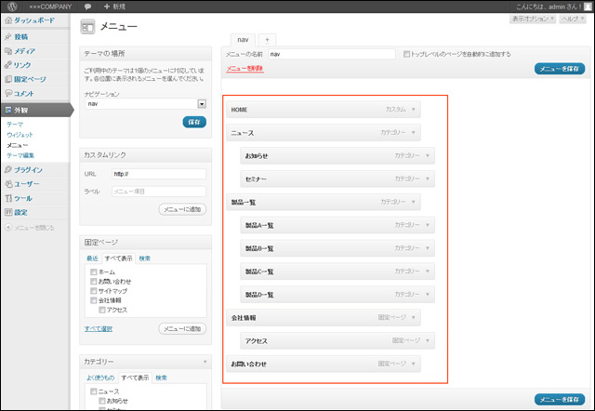Image resolution: width=595 pixels, height=411 pixels.
Task: Check the 会社情報 page checkbox
Action: click(x=93, y=300)
